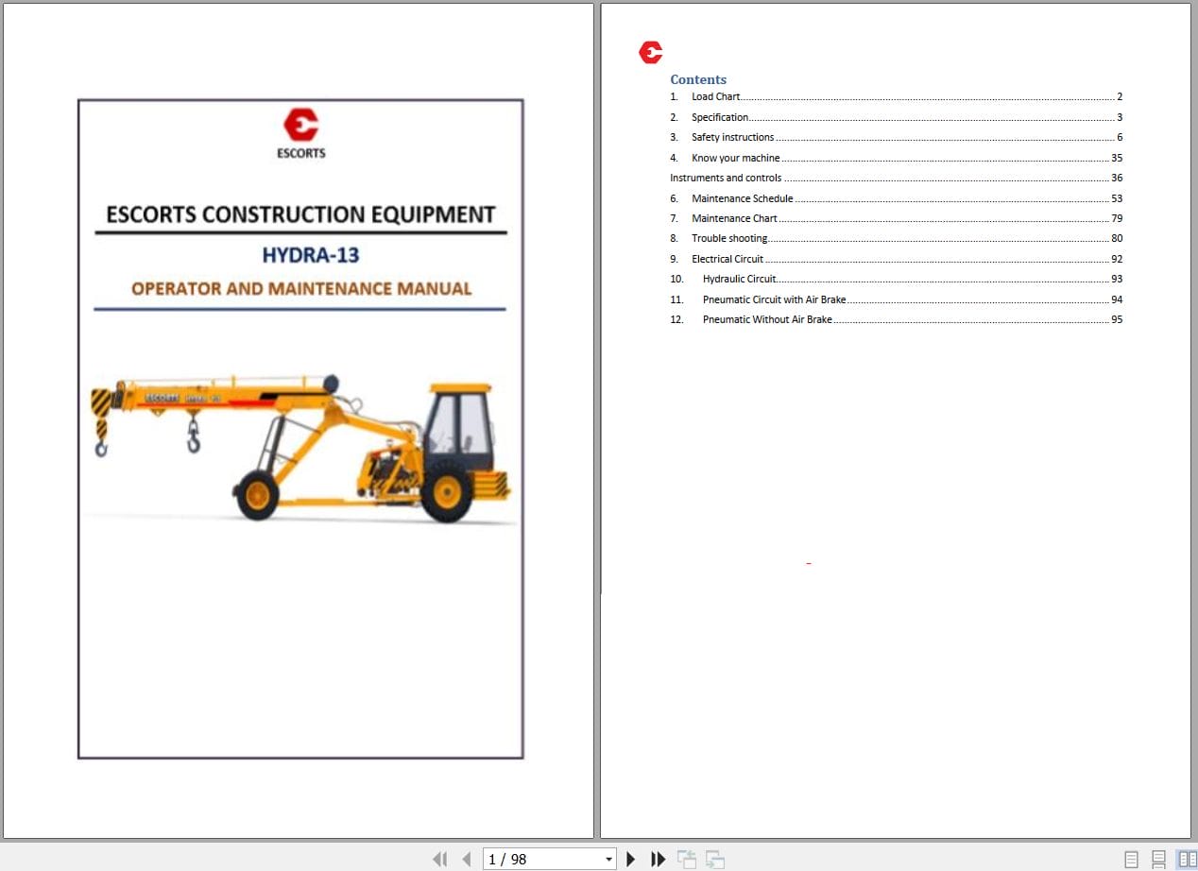Screen dimensions: 1198x871
Task: Click the Escorts logo on the contents page
Action: (x=651, y=52)
